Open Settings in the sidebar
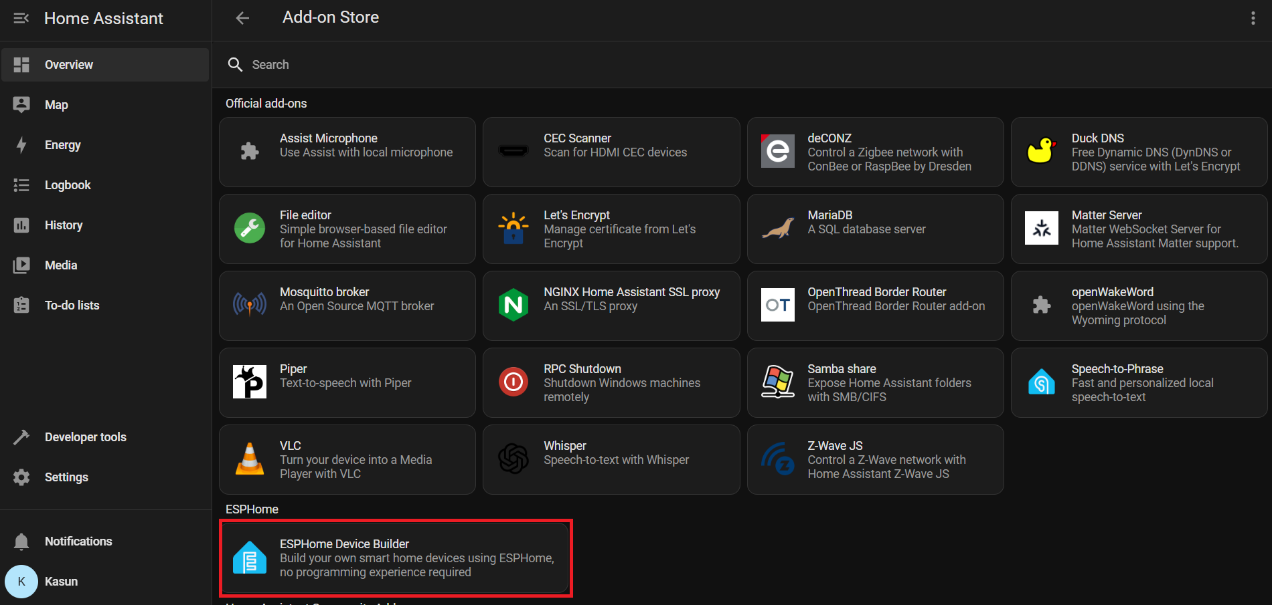 click(x=105, y=477)
